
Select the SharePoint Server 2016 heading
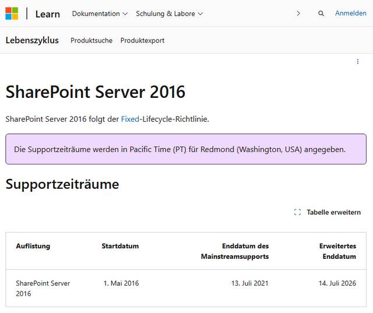coord(96,92)
